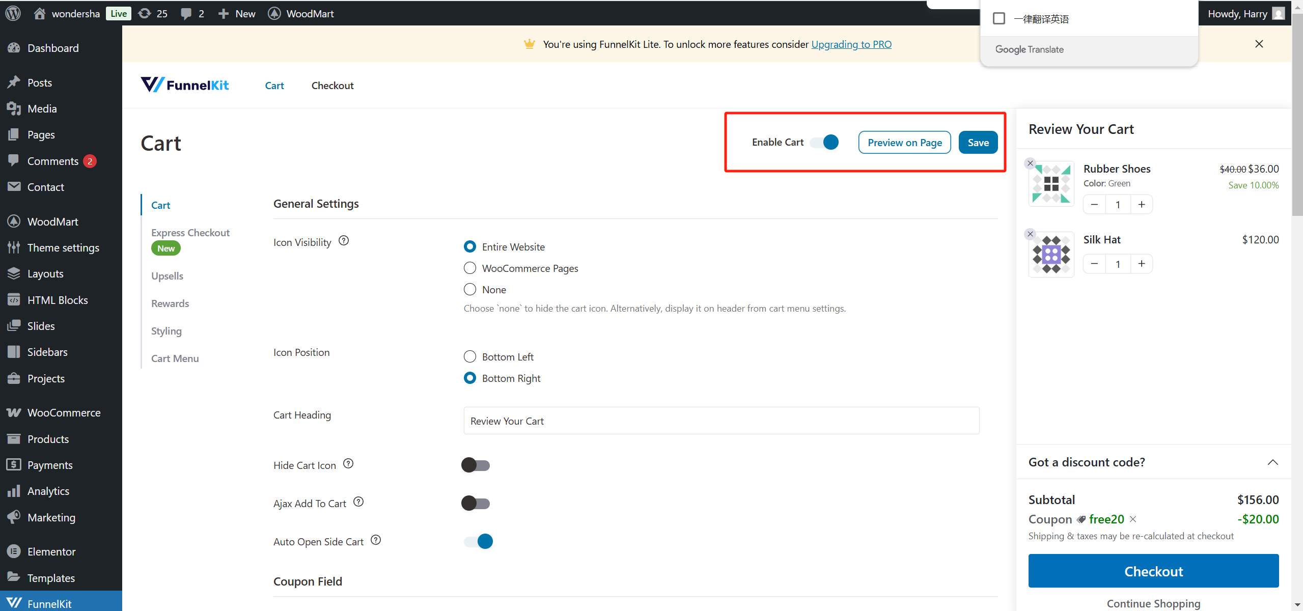
Task: Increase Silk Hat quantity with plus button
Action: (x=1142, y=264)
